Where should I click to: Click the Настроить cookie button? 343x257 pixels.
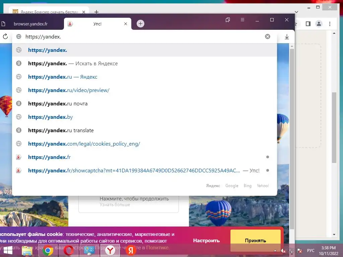click(x=206, y=240)
